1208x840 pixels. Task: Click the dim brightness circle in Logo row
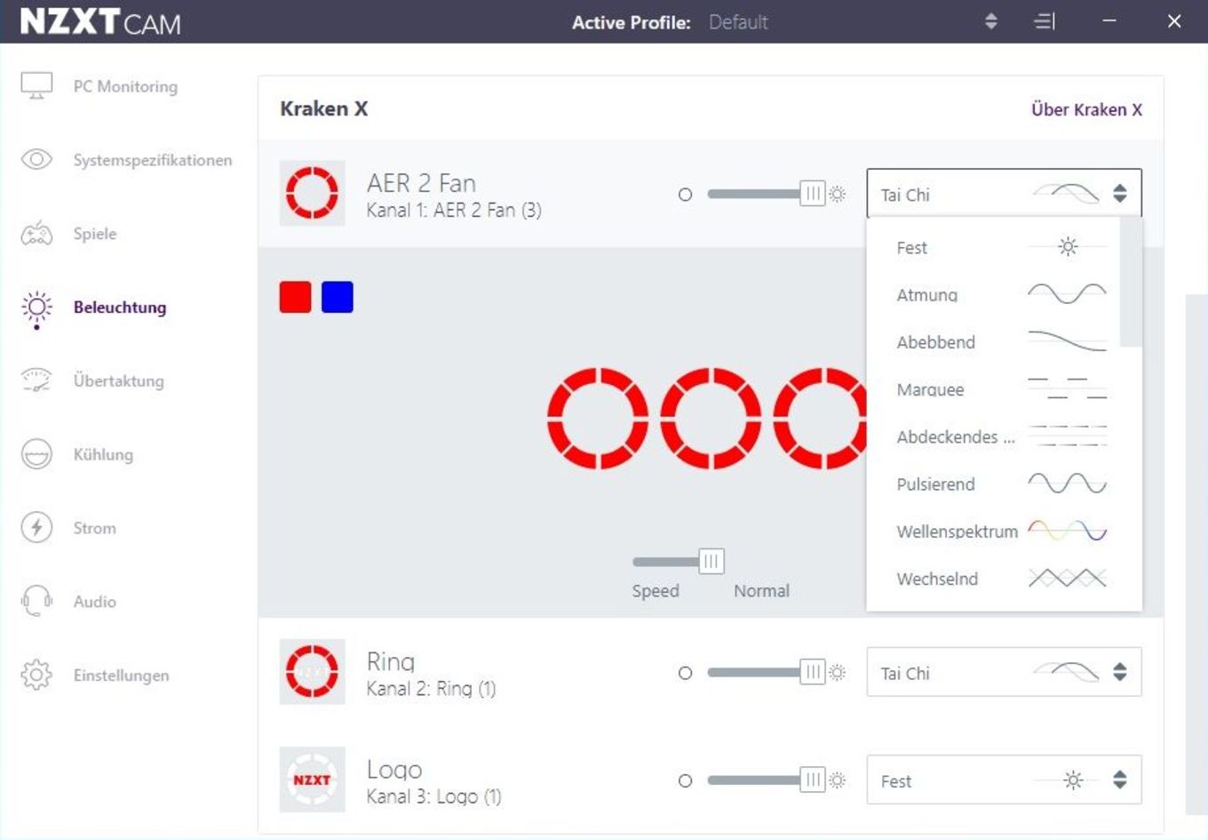point(685,780)
